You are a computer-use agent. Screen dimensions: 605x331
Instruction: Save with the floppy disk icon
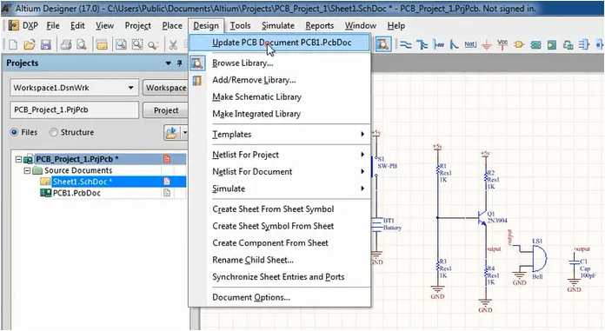point(46,45)
